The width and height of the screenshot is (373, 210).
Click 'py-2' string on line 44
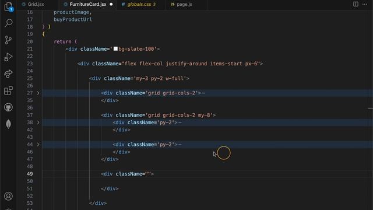pyautogui.click(x=166, y=145)
